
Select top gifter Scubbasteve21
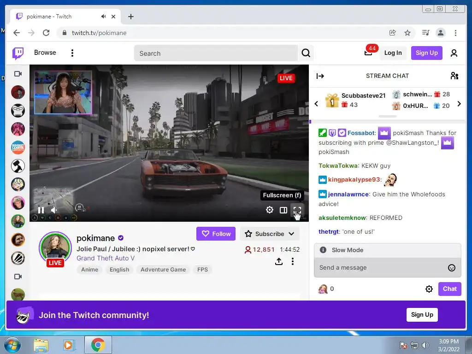pos(363,96)
